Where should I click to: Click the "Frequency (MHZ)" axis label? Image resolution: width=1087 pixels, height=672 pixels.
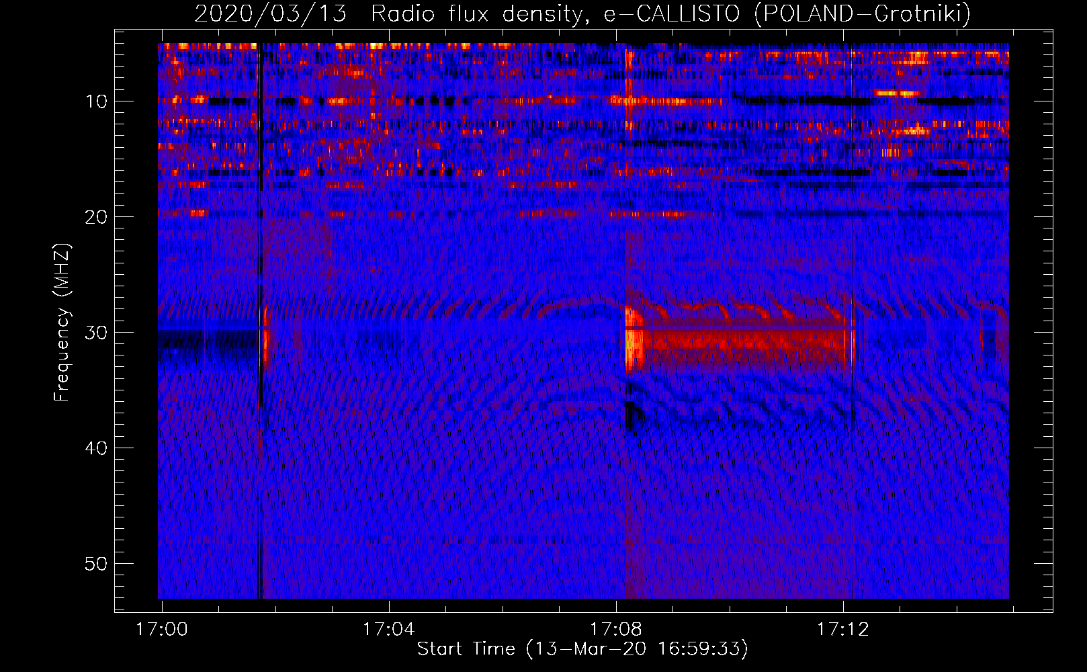click(62, 323)
